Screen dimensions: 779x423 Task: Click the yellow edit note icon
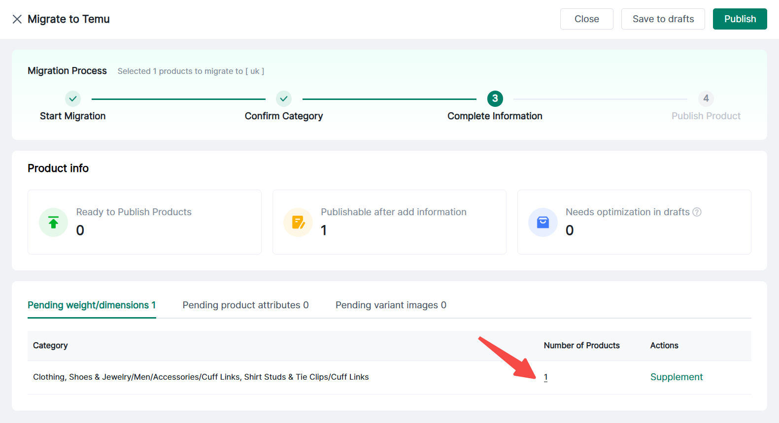(x=298, y=223)
